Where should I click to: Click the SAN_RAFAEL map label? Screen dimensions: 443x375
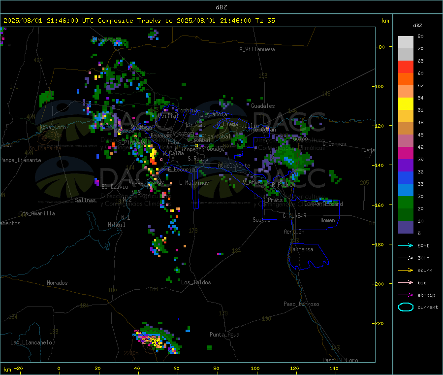[180, 134]
